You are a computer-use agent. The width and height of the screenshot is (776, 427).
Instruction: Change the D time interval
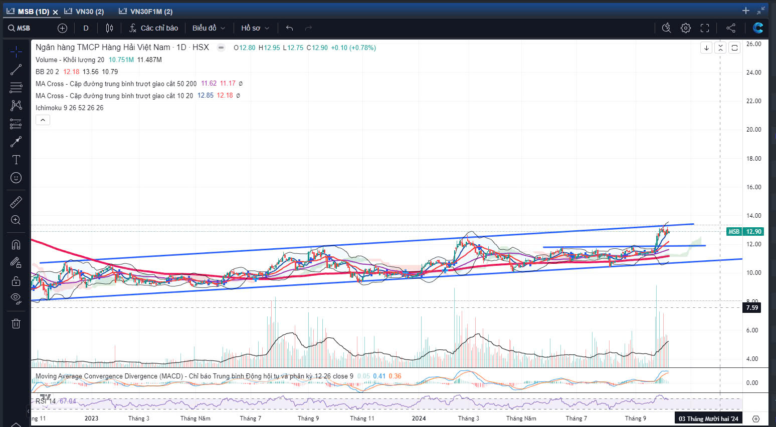(86, 28)
